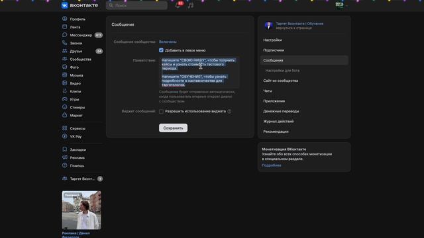Click the 'Монетизация ВКонтакте' heading text
The height and width of the screenshot is (238, 424).
[x=284, y=149]
